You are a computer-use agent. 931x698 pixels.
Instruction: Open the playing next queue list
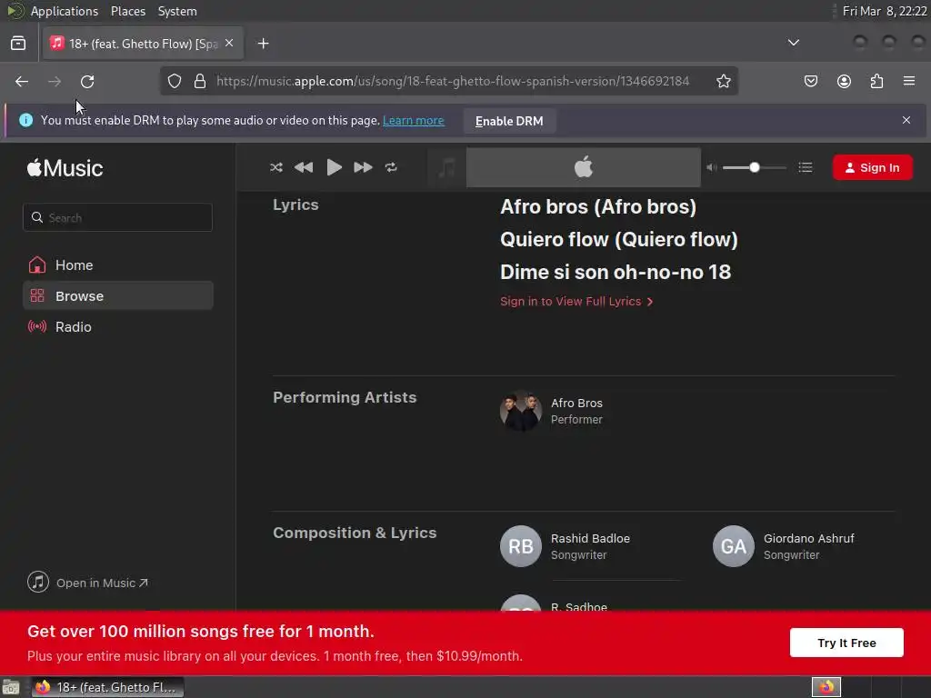806,167
